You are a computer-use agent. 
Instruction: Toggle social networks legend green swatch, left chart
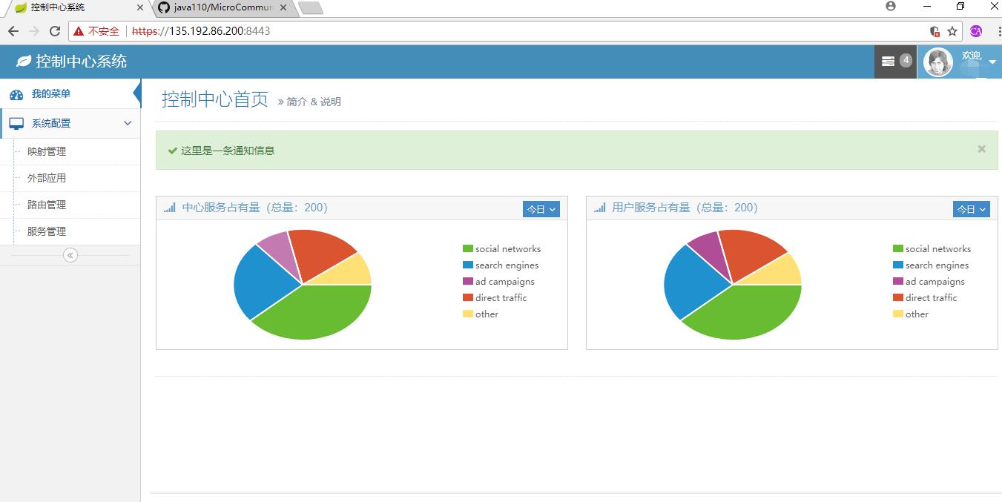467,249
